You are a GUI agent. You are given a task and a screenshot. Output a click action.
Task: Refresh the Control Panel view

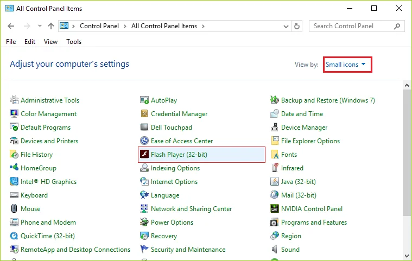point(296,26)
